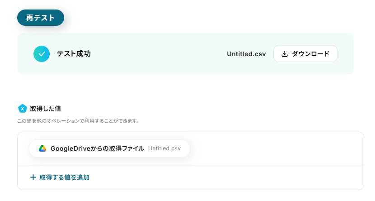Click the Untitled.csv filename in the success banner

(246, 54)
